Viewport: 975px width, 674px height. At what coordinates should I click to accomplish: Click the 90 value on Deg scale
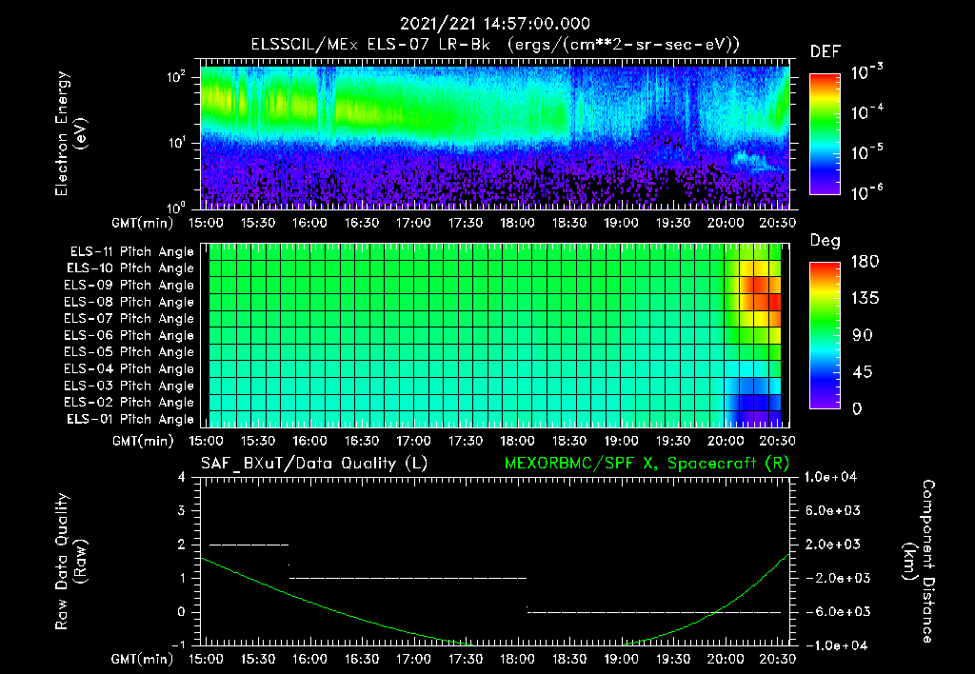click(863, 335)
